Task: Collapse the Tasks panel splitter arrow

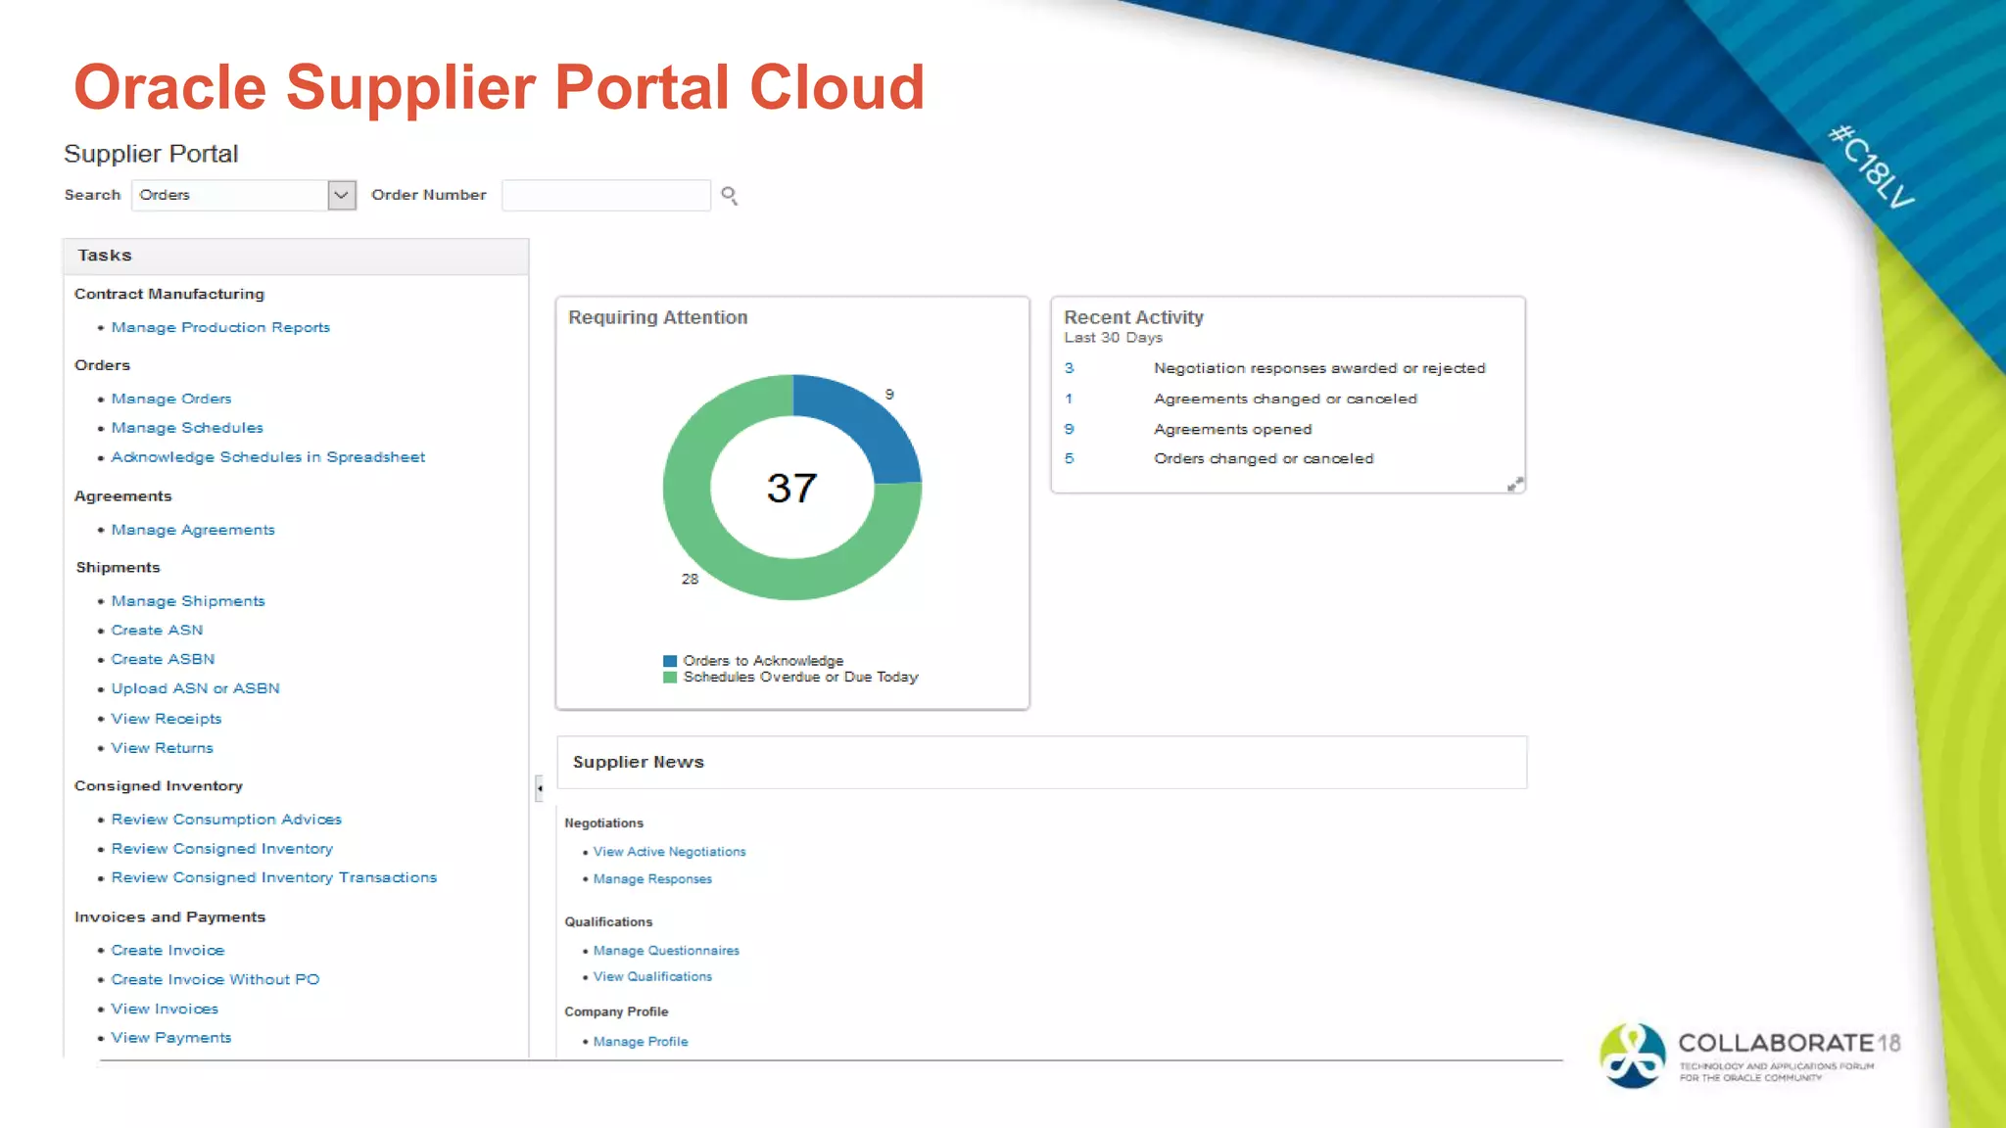Action: point(539,788)
